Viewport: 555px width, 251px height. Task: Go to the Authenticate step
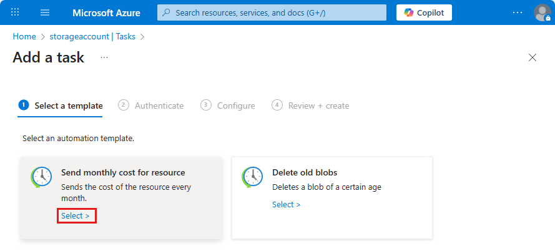pos(151,106)
